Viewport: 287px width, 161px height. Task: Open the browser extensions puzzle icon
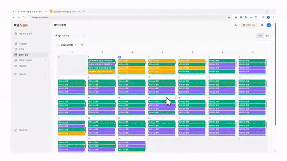tap(256, 17)
